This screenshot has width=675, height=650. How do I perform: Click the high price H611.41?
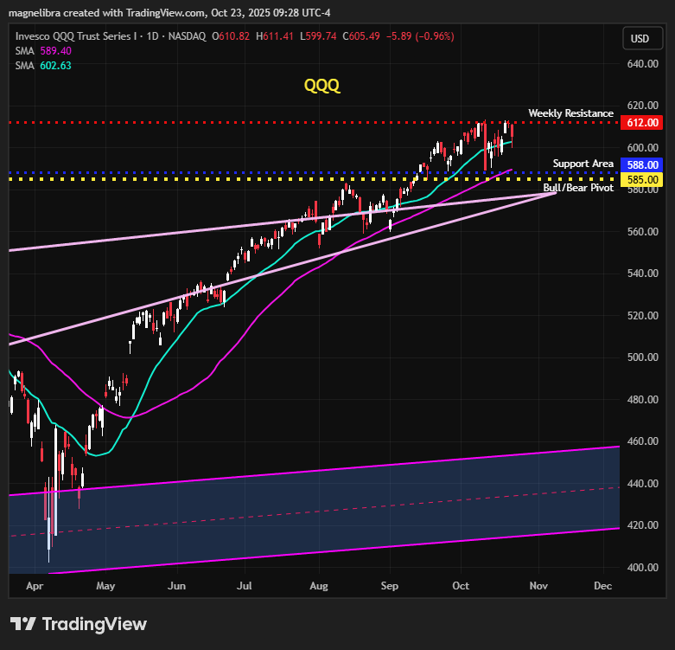click(x=275, y=36)
